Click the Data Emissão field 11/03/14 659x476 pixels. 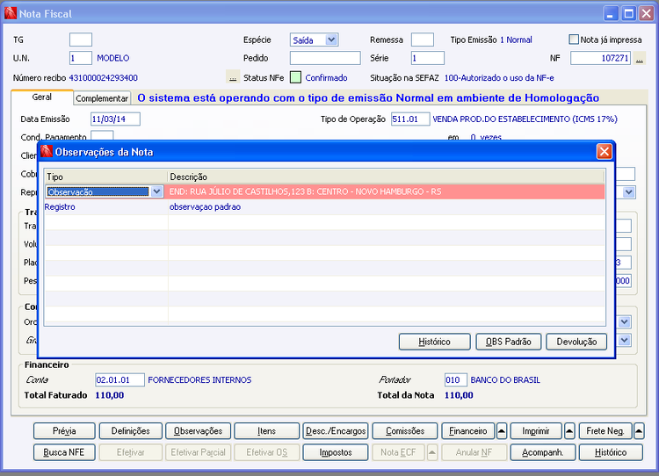point(115,119)
